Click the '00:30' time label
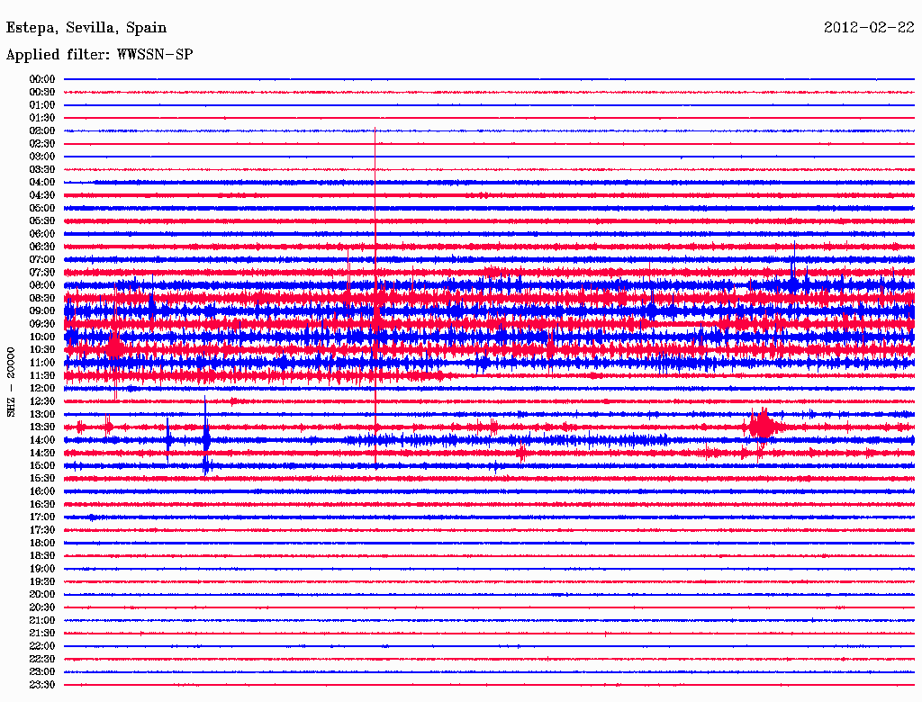 (41, 92)
